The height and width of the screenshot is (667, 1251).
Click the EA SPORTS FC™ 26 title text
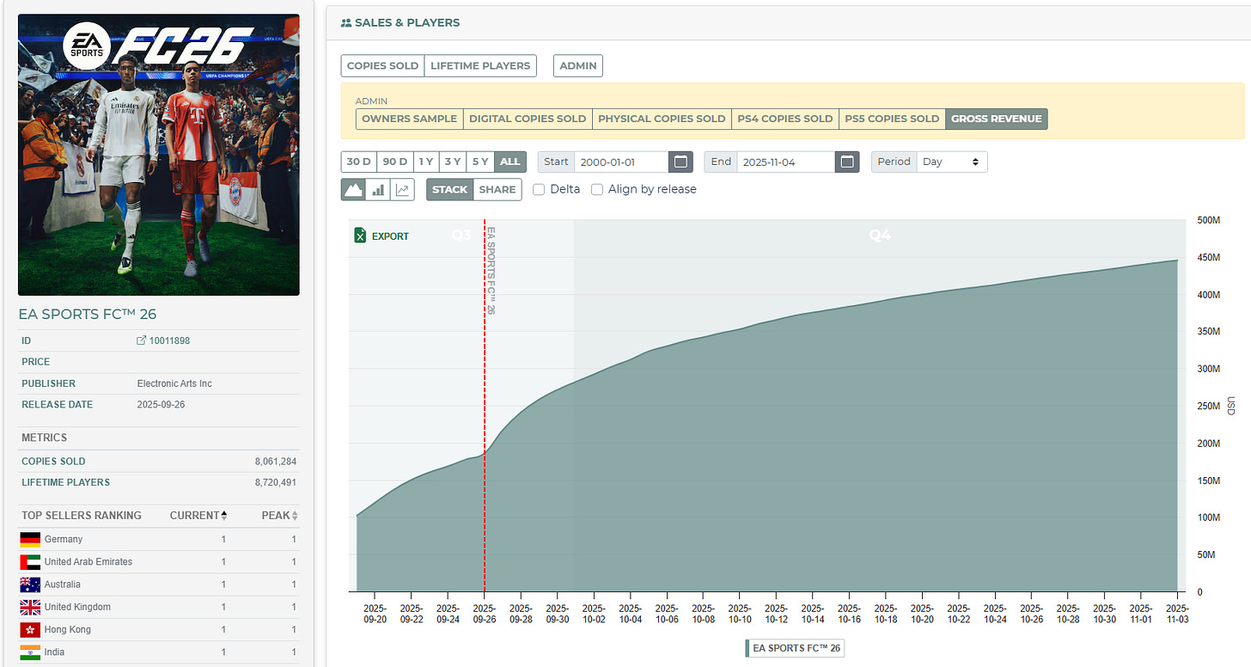click(x=88, y=314)
